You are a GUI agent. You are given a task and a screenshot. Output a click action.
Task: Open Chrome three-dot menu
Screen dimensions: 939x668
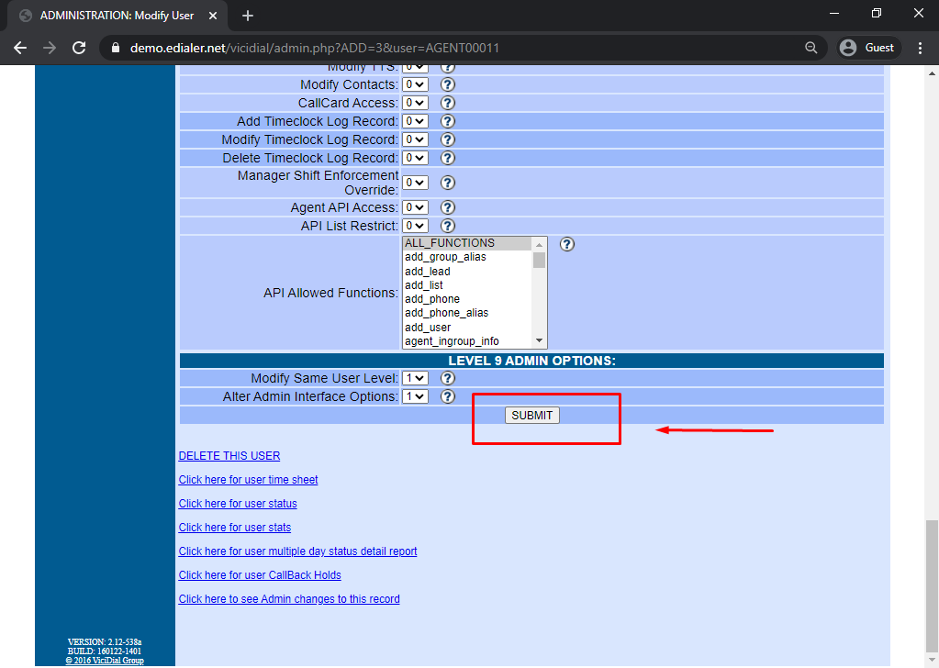coord(921,48)
